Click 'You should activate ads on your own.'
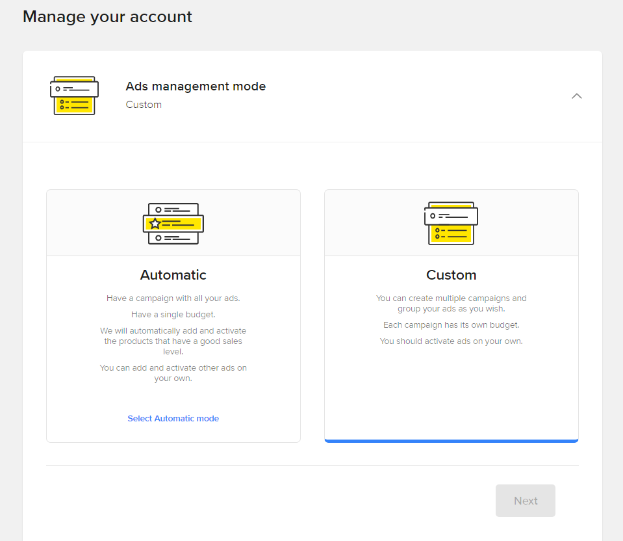The image size is (623, 541). [x=451, y=341]
